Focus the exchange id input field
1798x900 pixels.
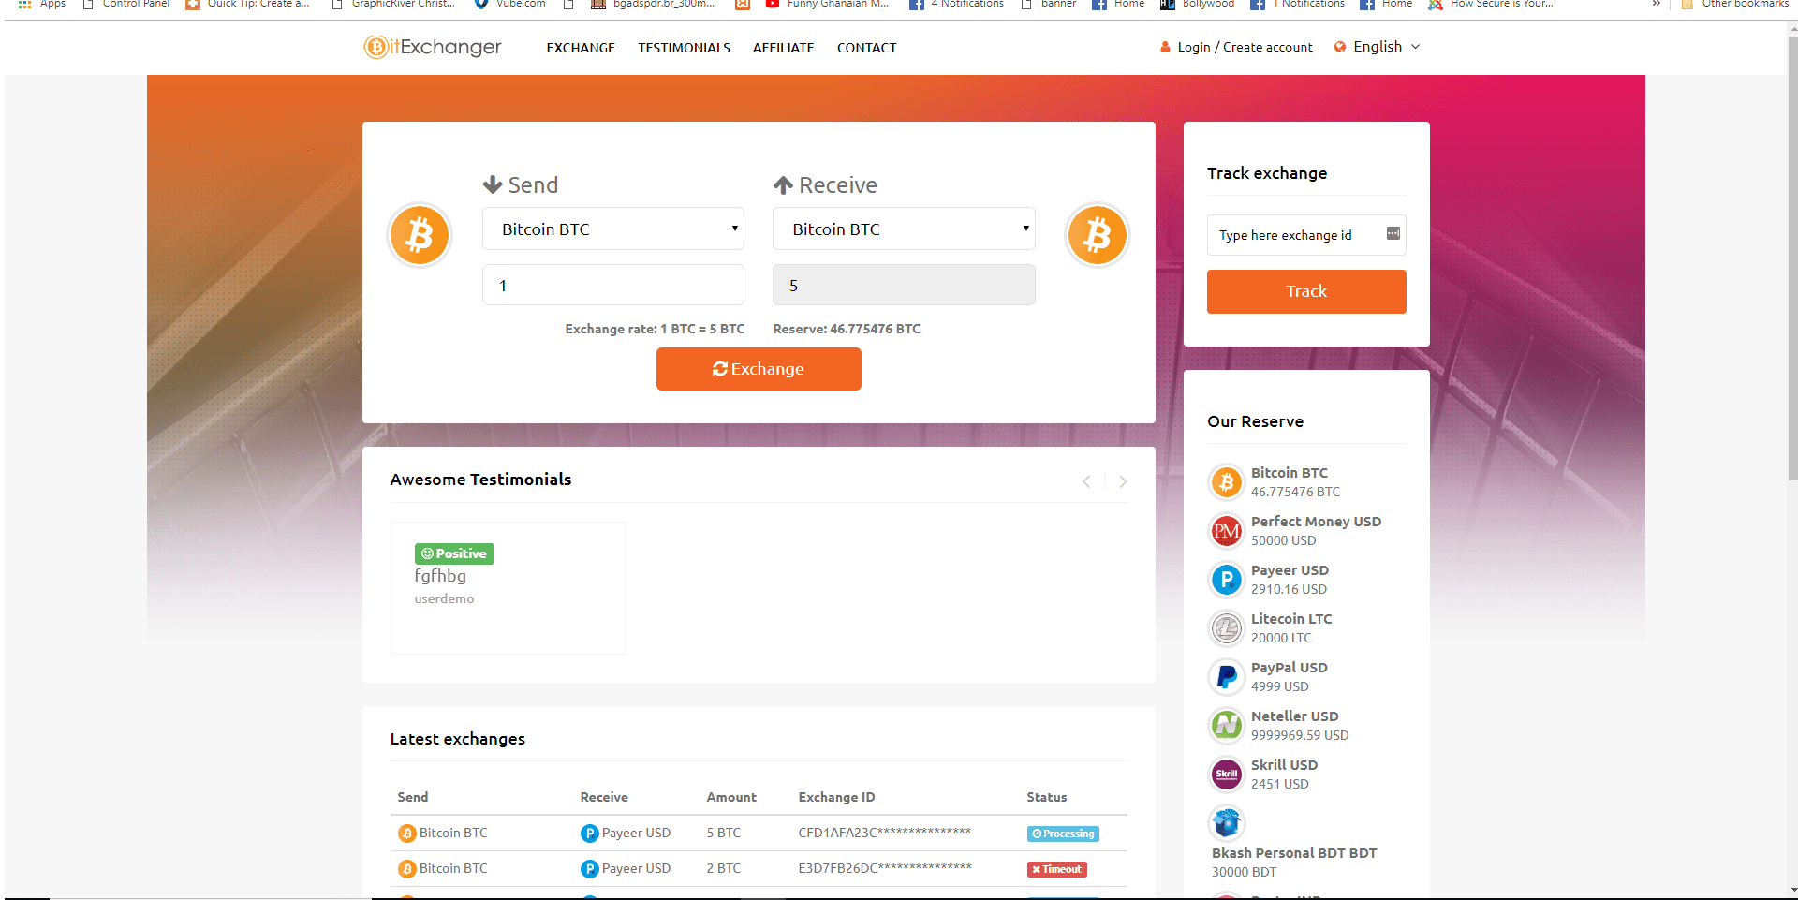pos(1297,235)
